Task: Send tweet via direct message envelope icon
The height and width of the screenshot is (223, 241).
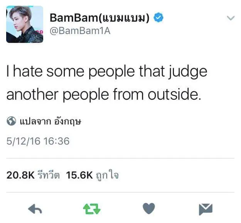Action: tap(206, 209)
